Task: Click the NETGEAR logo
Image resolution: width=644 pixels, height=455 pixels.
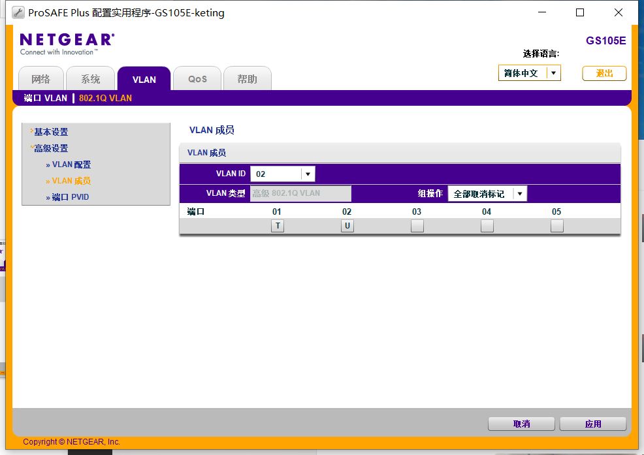Action: tap(67, 44)
